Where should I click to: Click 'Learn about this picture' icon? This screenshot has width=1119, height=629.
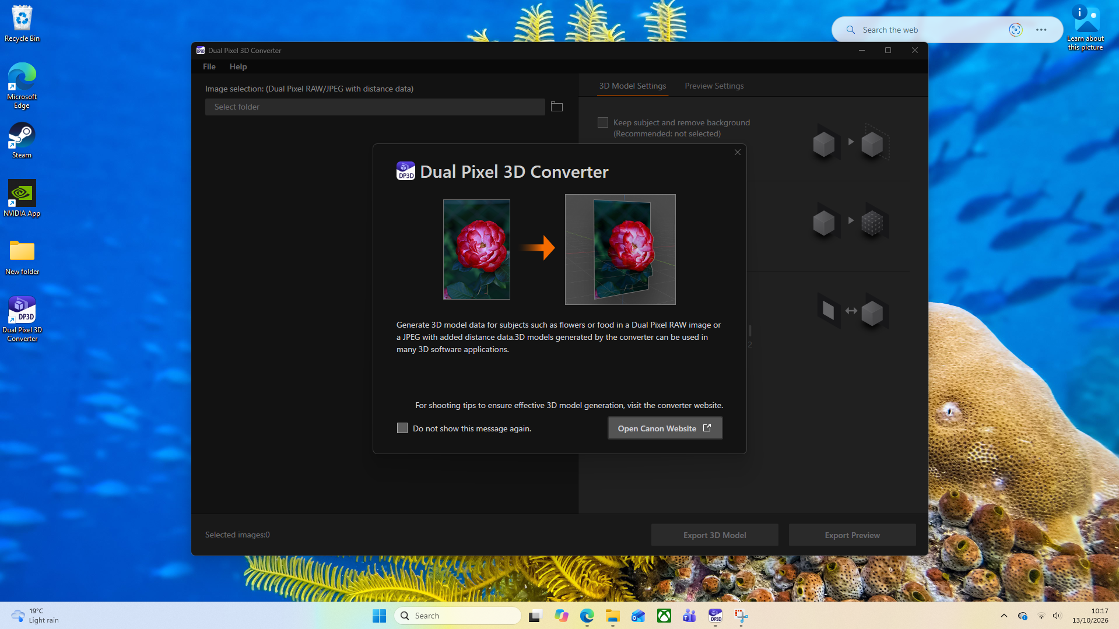point(1085,27)
